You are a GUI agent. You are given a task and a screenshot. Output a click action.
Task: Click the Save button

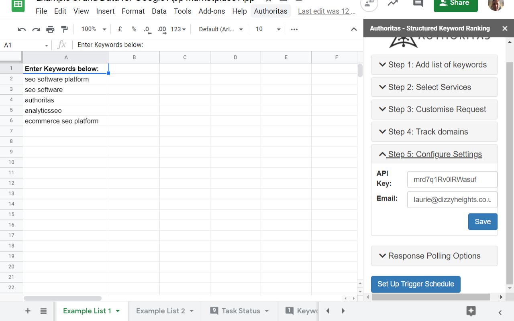483,222
